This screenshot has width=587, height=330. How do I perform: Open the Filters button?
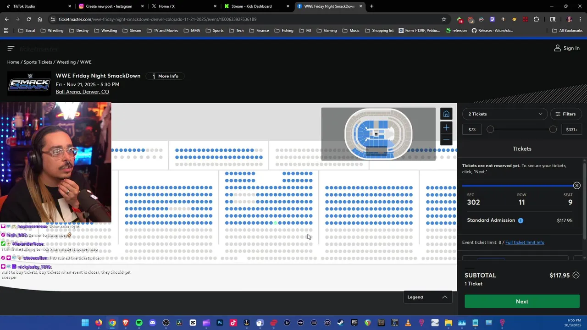pyautogui.click(x=565, y=114)
